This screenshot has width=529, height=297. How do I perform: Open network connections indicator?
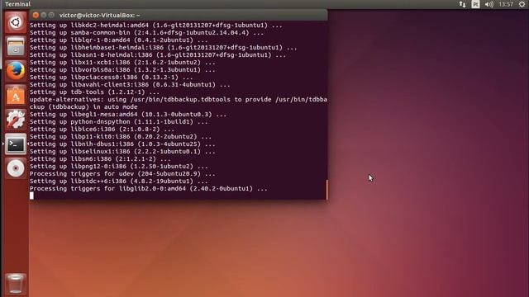(x=462, y=4)
